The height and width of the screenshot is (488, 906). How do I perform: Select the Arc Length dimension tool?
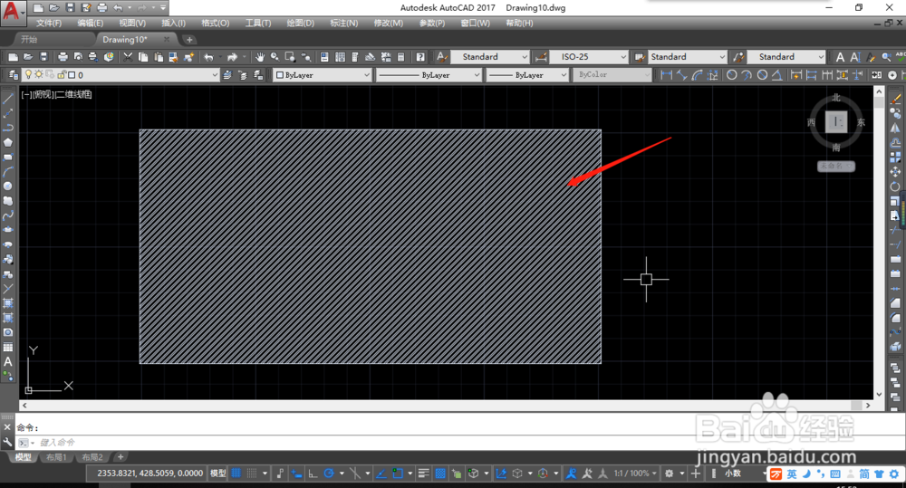click(x=698, y=74)
